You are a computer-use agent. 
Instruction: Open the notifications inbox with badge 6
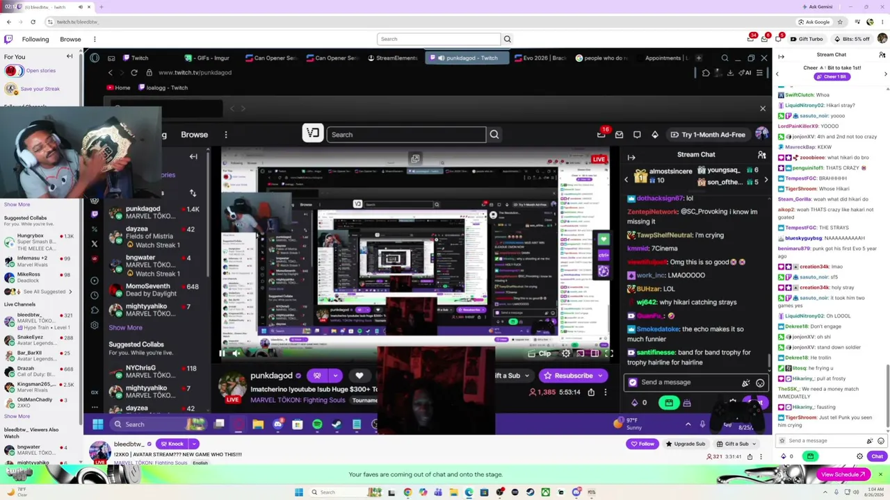(765, 39)
